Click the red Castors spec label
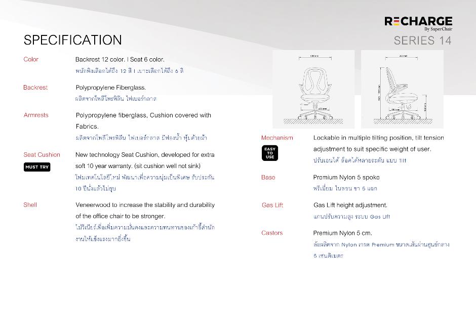 tap(272, 233)
